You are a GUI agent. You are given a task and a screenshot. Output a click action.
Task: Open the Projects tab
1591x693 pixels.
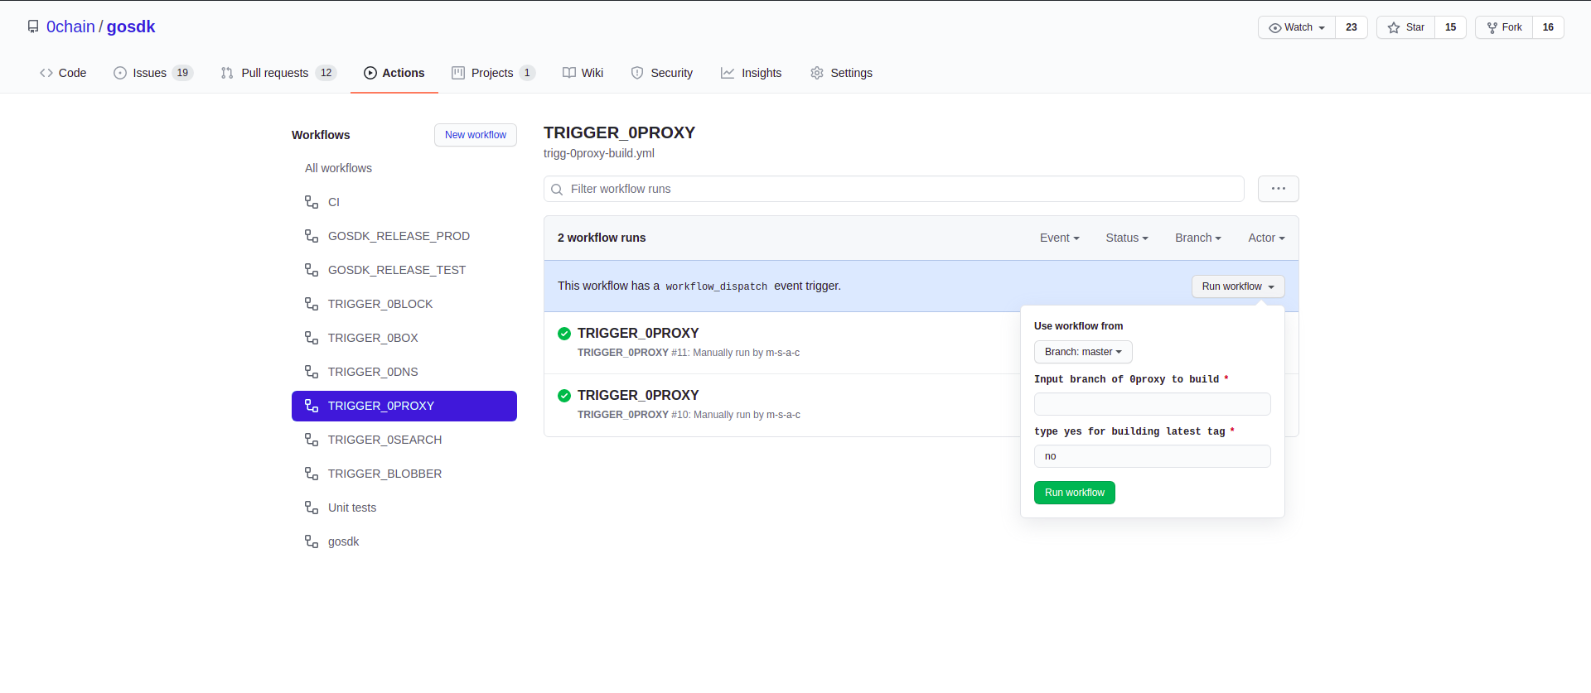(494, 73)
